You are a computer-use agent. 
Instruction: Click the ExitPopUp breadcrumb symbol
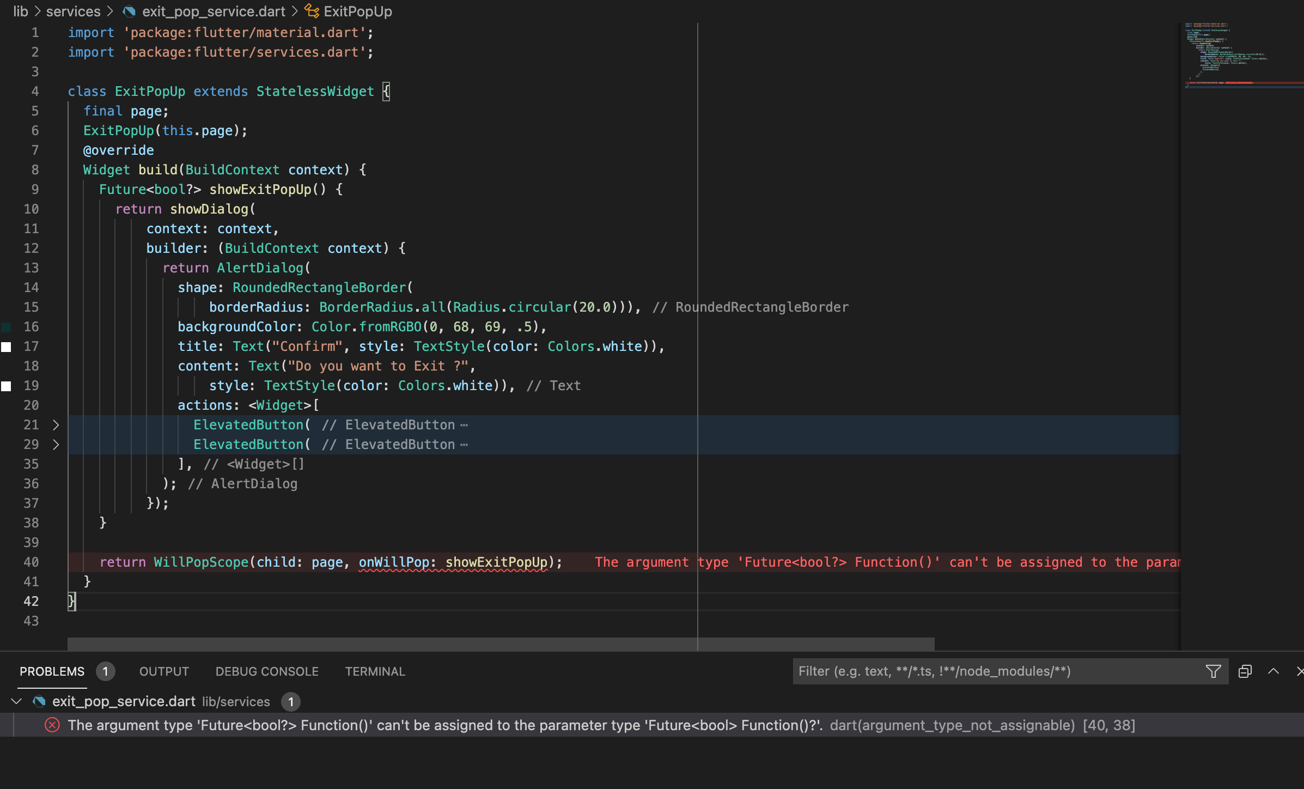point(358,11)
